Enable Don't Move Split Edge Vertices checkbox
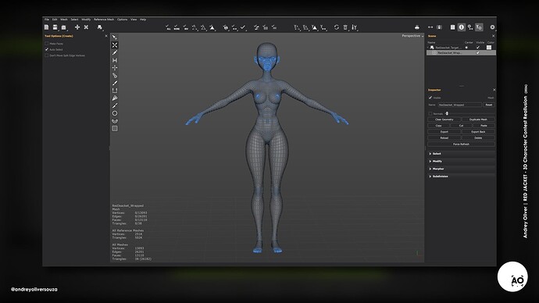 [x=46, y=55]
